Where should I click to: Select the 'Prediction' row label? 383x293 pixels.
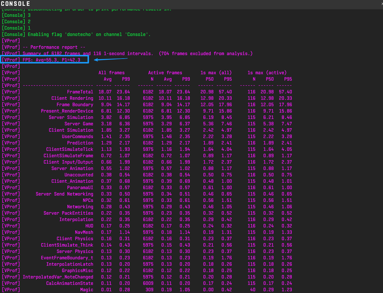(80, 143)
